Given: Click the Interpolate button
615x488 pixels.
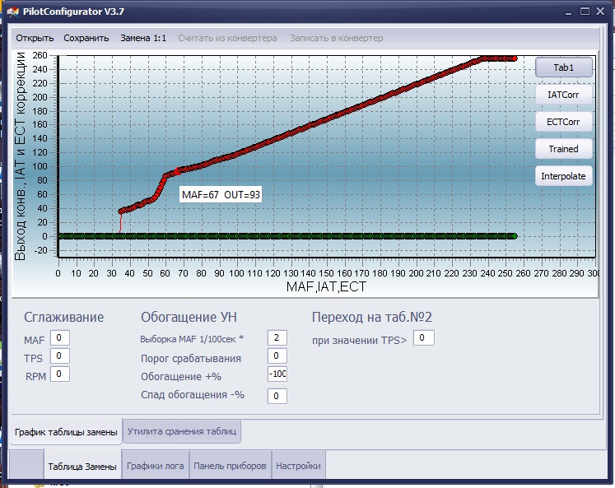Looking at the screenshot, I should tap(564, 176).
